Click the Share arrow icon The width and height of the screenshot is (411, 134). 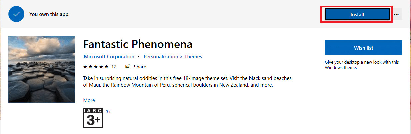[x=127, y=67]
